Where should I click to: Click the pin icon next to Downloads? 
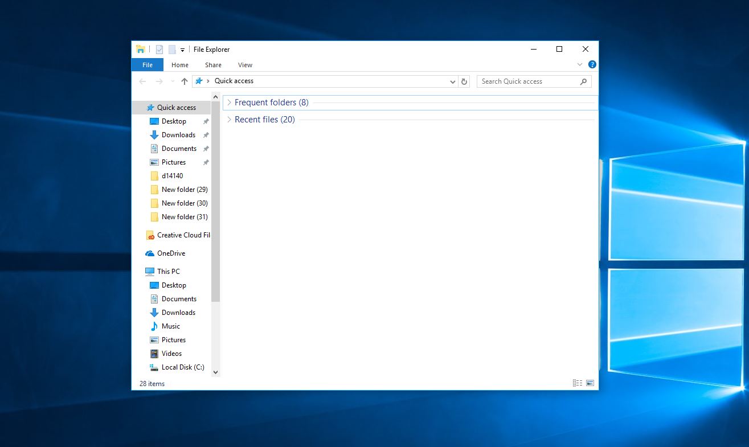pos(206,135)
